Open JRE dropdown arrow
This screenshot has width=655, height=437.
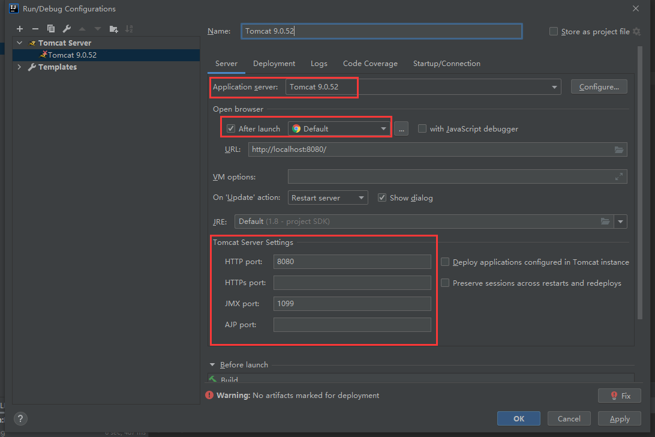tap(621, 222)
